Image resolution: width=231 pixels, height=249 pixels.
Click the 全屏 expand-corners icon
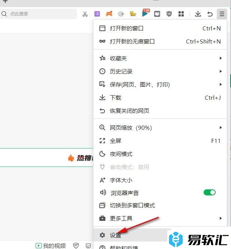[x=102, y=141]
